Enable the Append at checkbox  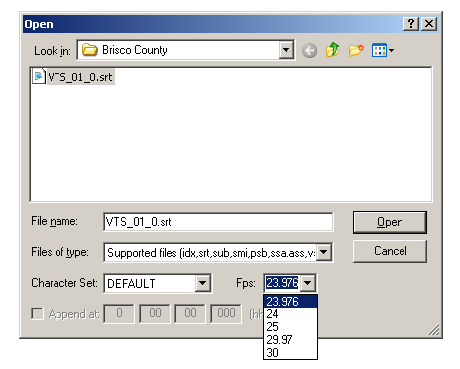37,314
